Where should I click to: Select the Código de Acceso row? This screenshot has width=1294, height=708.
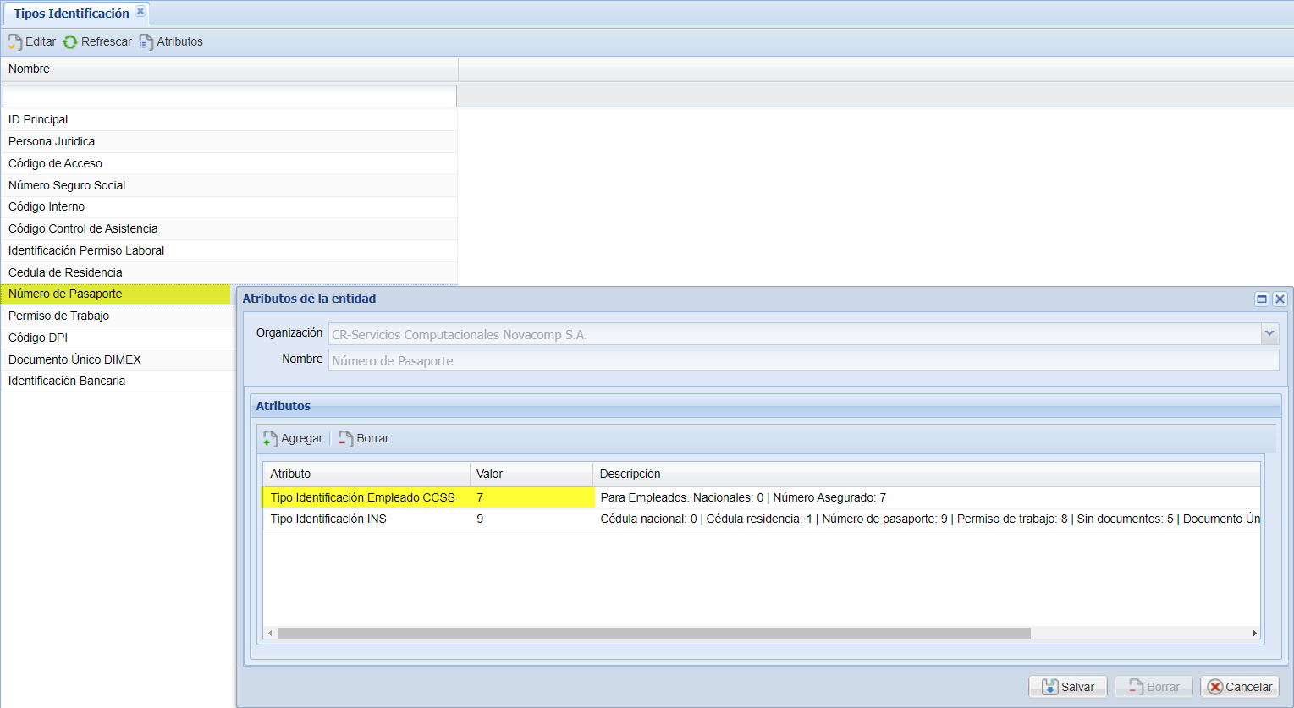pyautogui.click(x=229, y=163)
